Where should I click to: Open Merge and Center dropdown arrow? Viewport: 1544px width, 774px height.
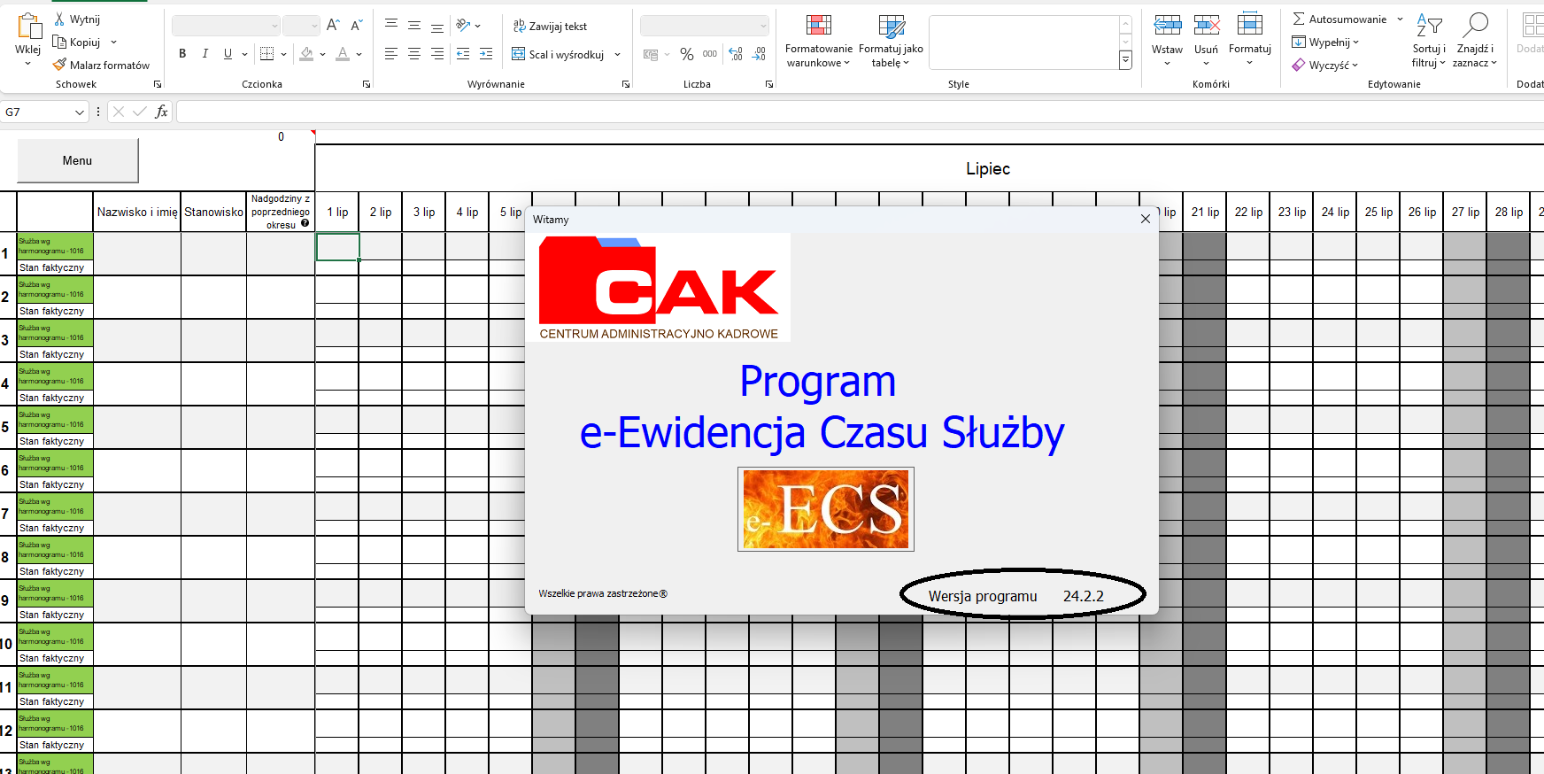tap(617, 54)
